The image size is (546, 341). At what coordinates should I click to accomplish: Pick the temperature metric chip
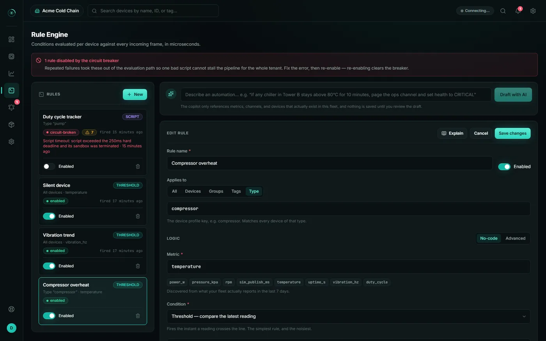click(x=289, y=282)
